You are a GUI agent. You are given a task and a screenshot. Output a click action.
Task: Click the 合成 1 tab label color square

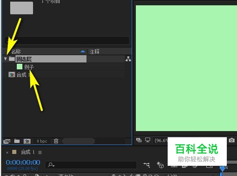(14, 152)
